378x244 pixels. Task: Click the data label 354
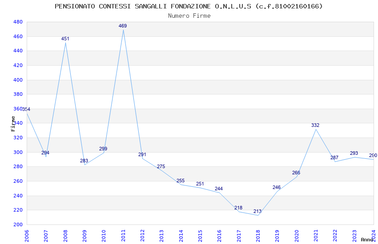tap(26, 110)
